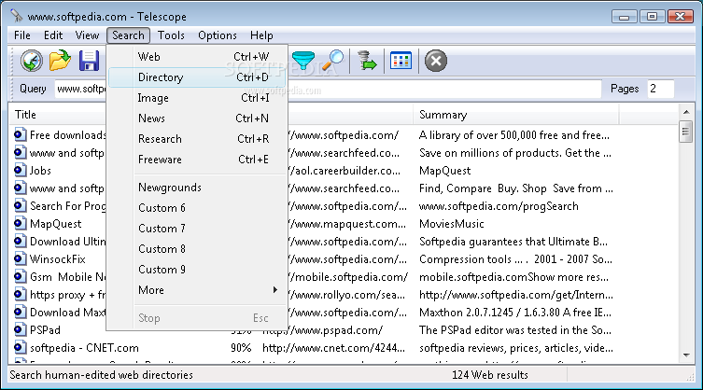The height and width of the screenshot is (390, 703).
Task: Choose Web search from the menu
Action: tap(197, 57)
